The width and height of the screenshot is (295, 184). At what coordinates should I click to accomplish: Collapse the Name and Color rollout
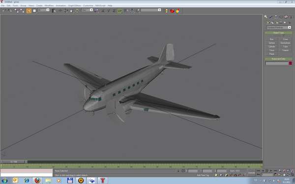coord(278,59)
